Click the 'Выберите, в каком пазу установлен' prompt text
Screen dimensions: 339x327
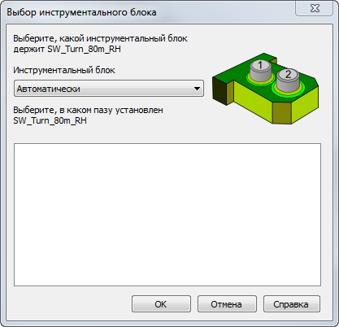point(88,110)
